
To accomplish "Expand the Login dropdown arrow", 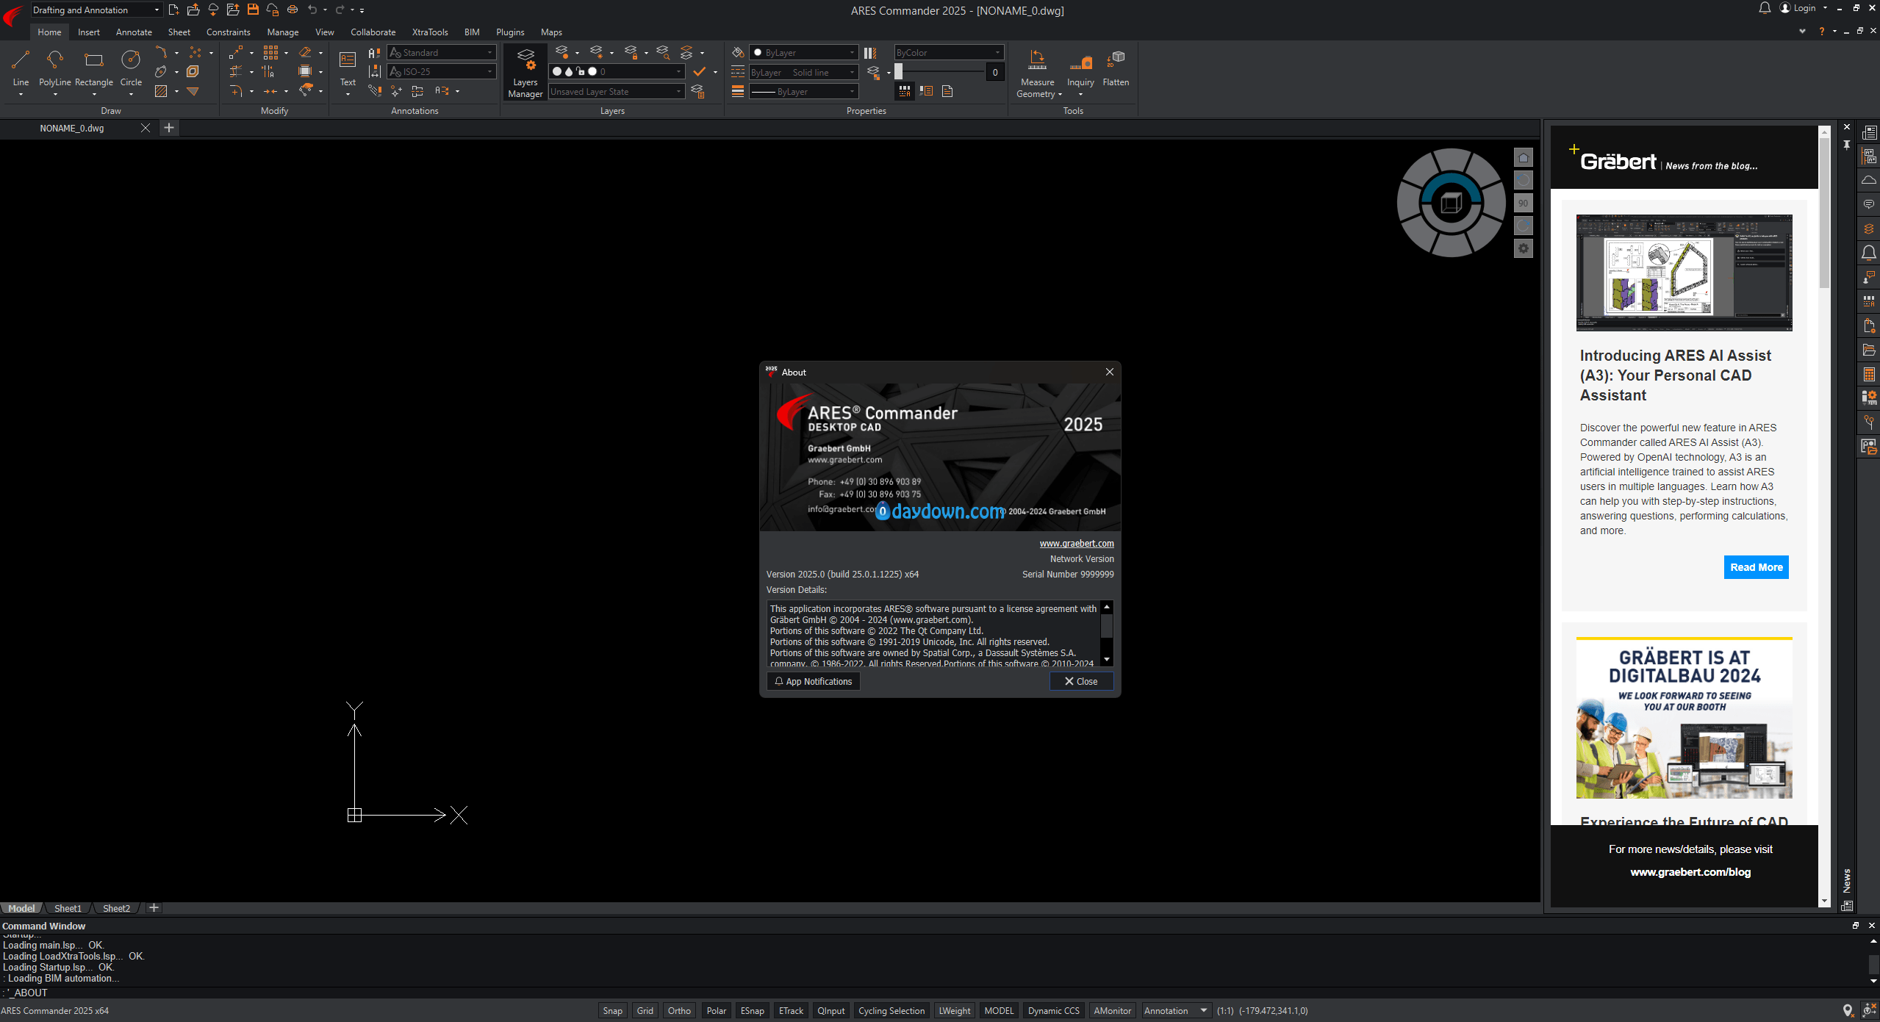I will (1825, 8).
